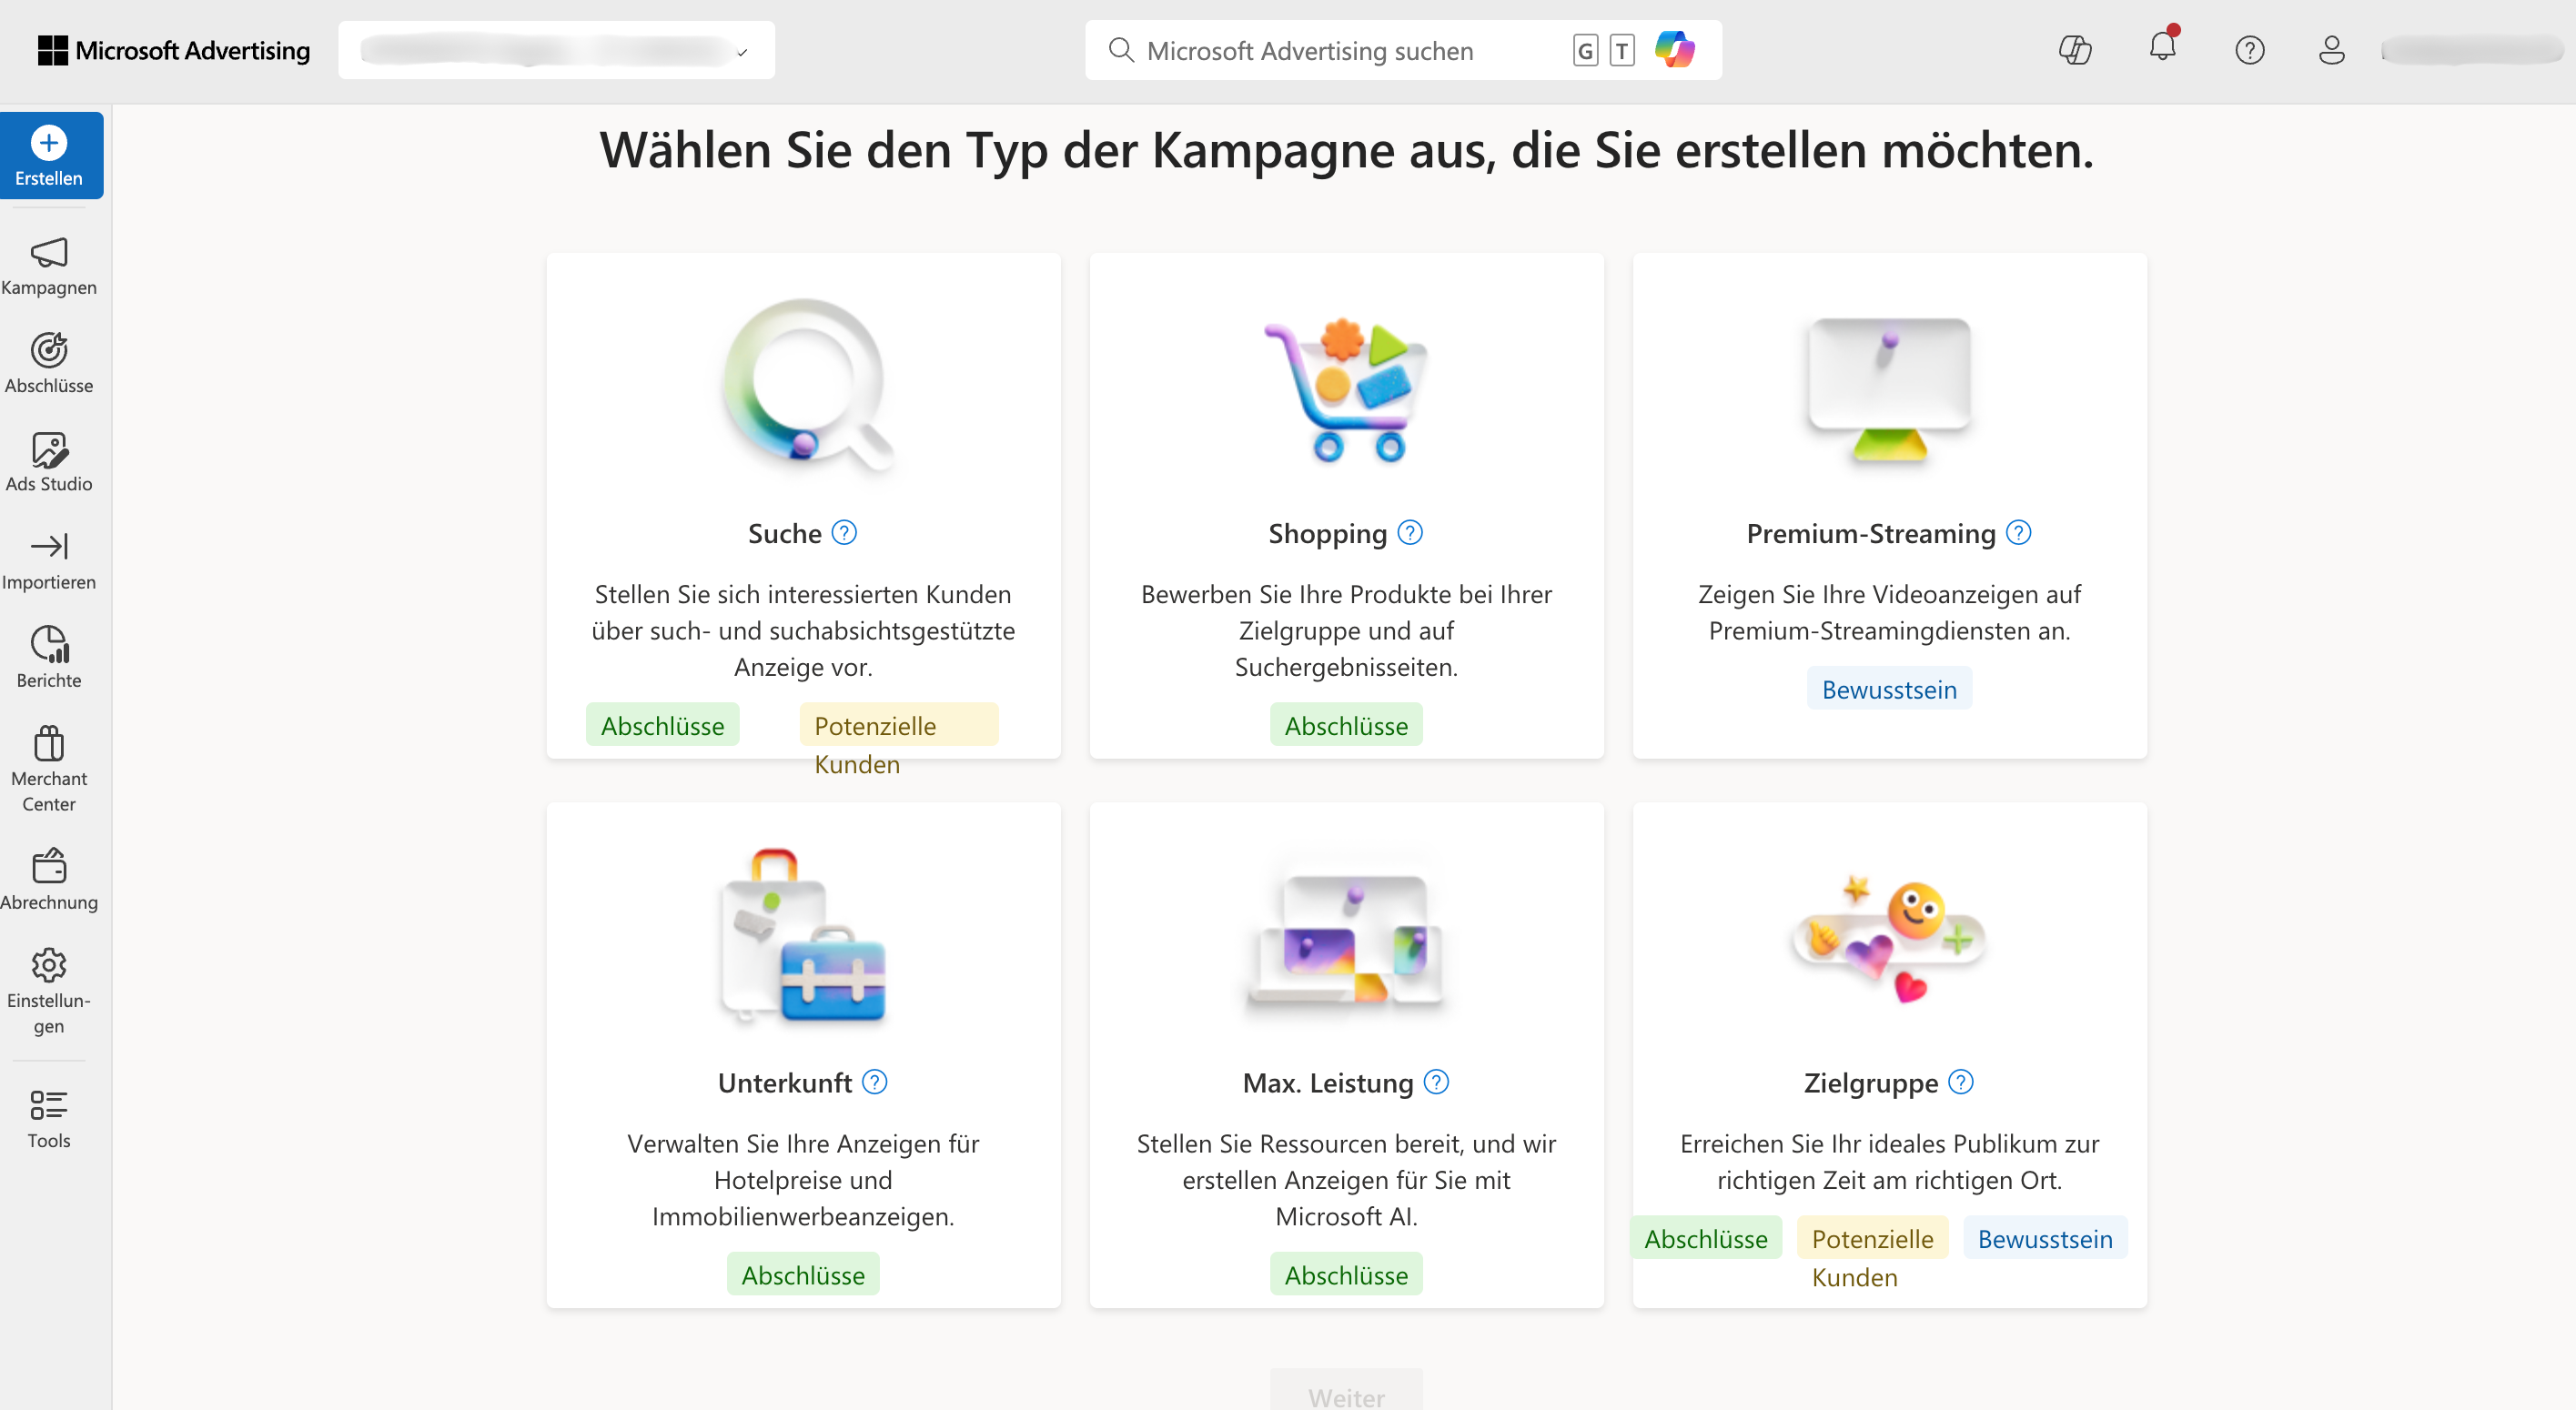Open Berichte reports icon
2576x1410 pixels.
[49, 645]
